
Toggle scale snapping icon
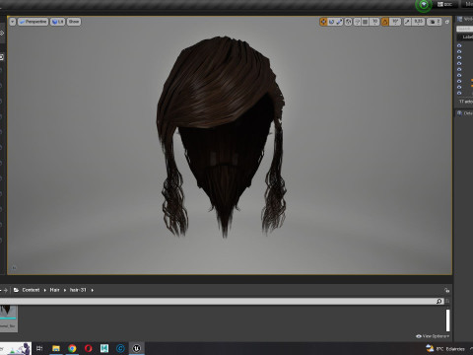[x=407, y=22]
